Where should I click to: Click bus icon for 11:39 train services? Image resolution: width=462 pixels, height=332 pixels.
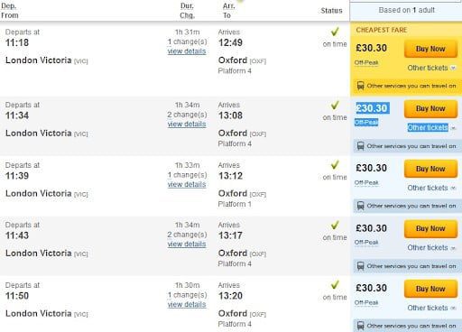(360, 206)
